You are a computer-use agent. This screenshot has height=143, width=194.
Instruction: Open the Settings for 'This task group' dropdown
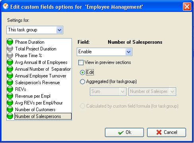(x=35, y=30)
